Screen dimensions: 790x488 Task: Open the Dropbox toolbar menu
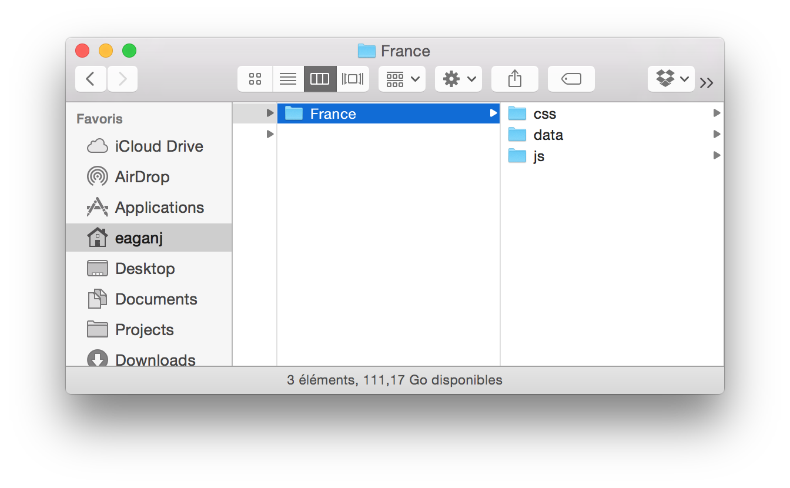(x=671, y=79)
